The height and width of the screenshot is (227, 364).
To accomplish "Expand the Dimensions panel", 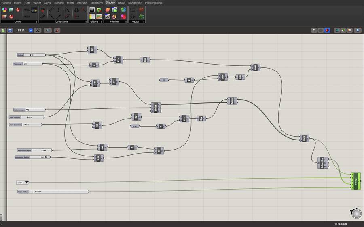I will pos(86,21).
